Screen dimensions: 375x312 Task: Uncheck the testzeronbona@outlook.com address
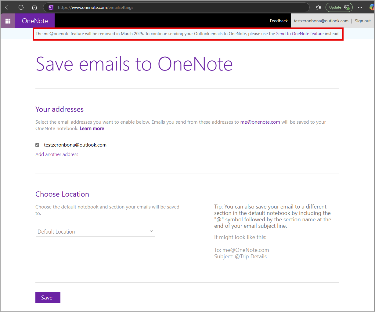[37, 145]
